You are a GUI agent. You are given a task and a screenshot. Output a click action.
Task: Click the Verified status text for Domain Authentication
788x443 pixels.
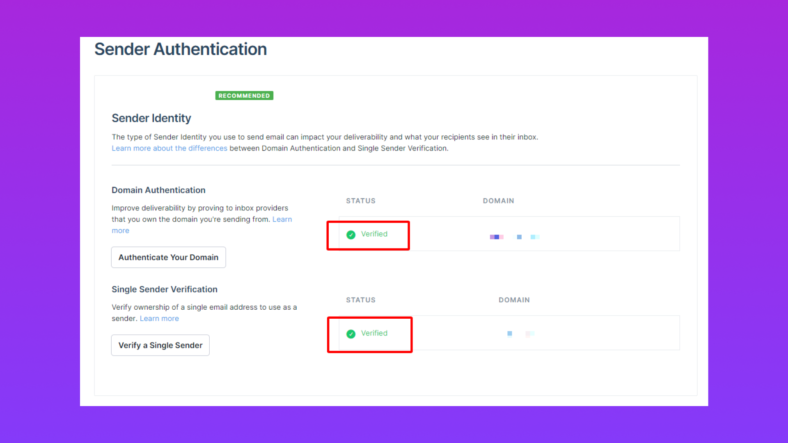click(374, 234)
